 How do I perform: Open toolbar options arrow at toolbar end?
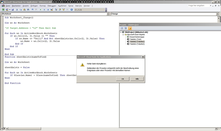(106, 10)
